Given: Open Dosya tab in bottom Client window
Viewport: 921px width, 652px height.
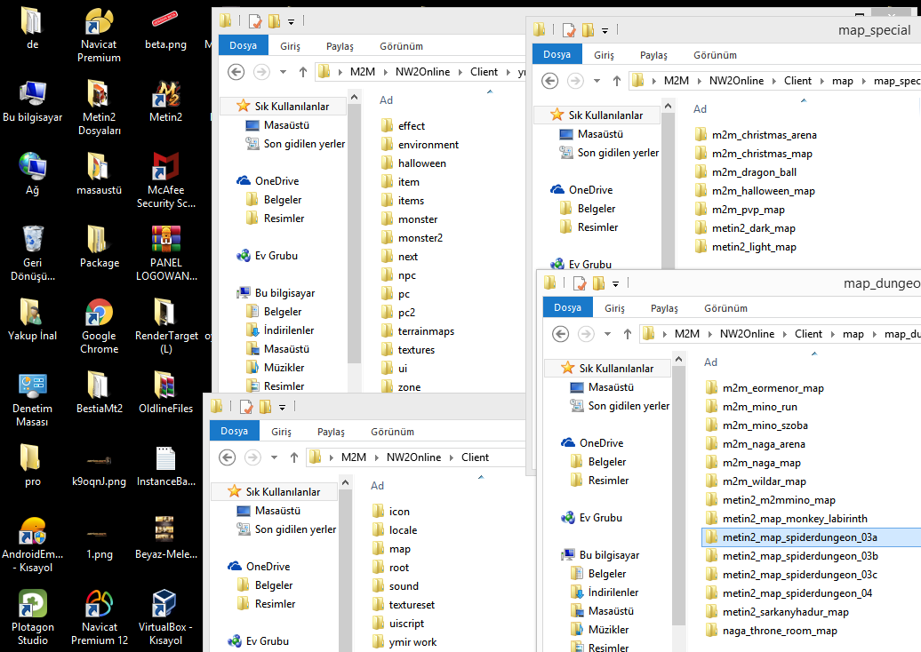Looking at the screenshot, I should pyautogui.click(x=234, y=431).
